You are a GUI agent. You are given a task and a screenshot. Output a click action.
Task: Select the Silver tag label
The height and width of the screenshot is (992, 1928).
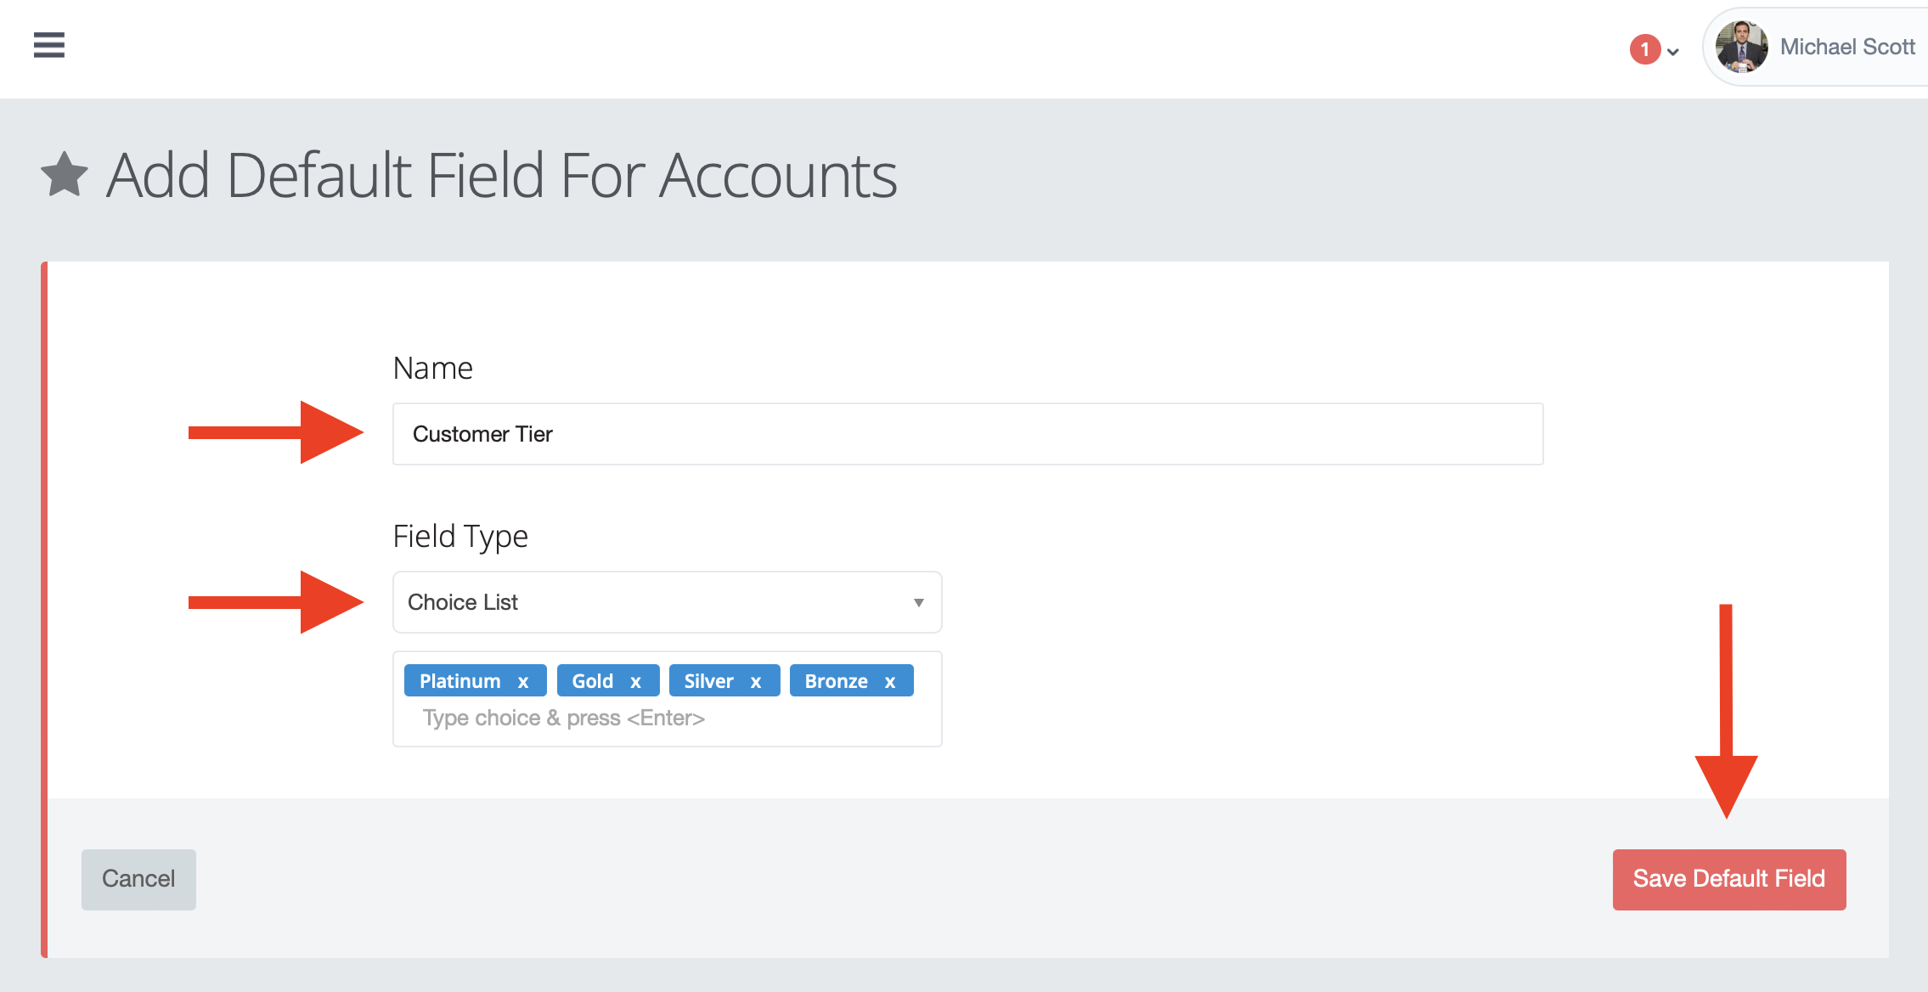[708, 681]
